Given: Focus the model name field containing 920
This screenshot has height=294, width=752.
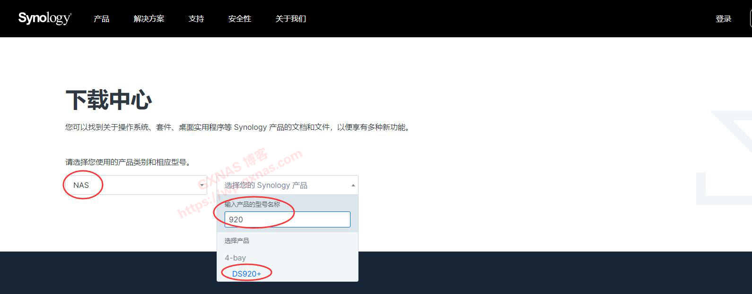Looking at the screenshot, I should pyautogui.click(x=288, y=219).
